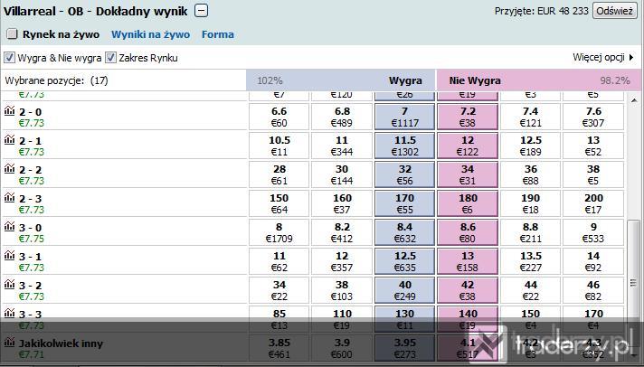The width and height of the screenshot is (644, 367).
Task: Select the 200 odds cell for 2 - 3
Action: [x=593, y=203]
